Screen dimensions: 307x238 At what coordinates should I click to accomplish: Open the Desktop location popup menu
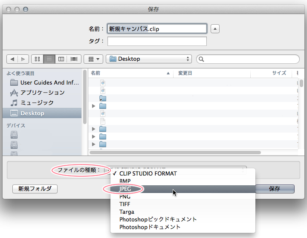point(149,59)
